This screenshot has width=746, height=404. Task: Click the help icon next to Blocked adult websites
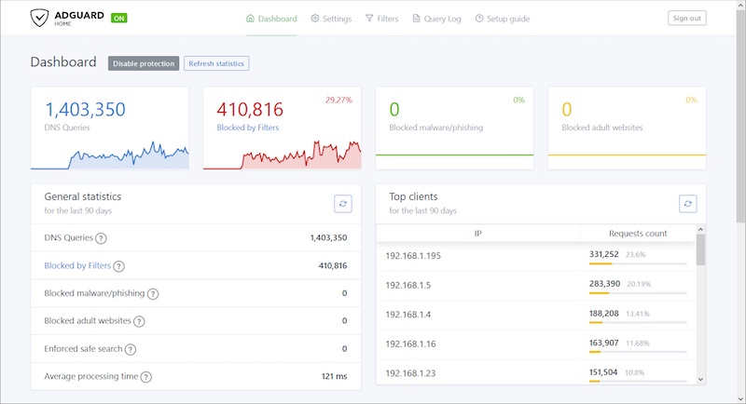click(139, 321)
